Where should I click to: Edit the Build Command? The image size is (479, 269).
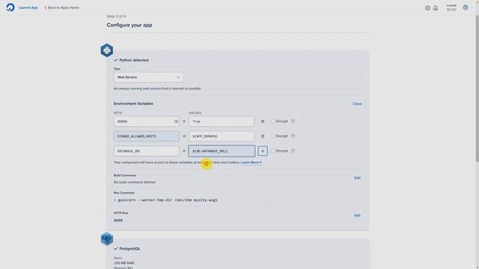(357, 178)
